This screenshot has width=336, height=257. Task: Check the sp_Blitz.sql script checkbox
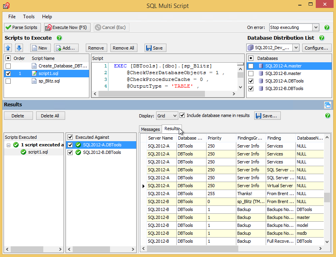click(8, 81)
